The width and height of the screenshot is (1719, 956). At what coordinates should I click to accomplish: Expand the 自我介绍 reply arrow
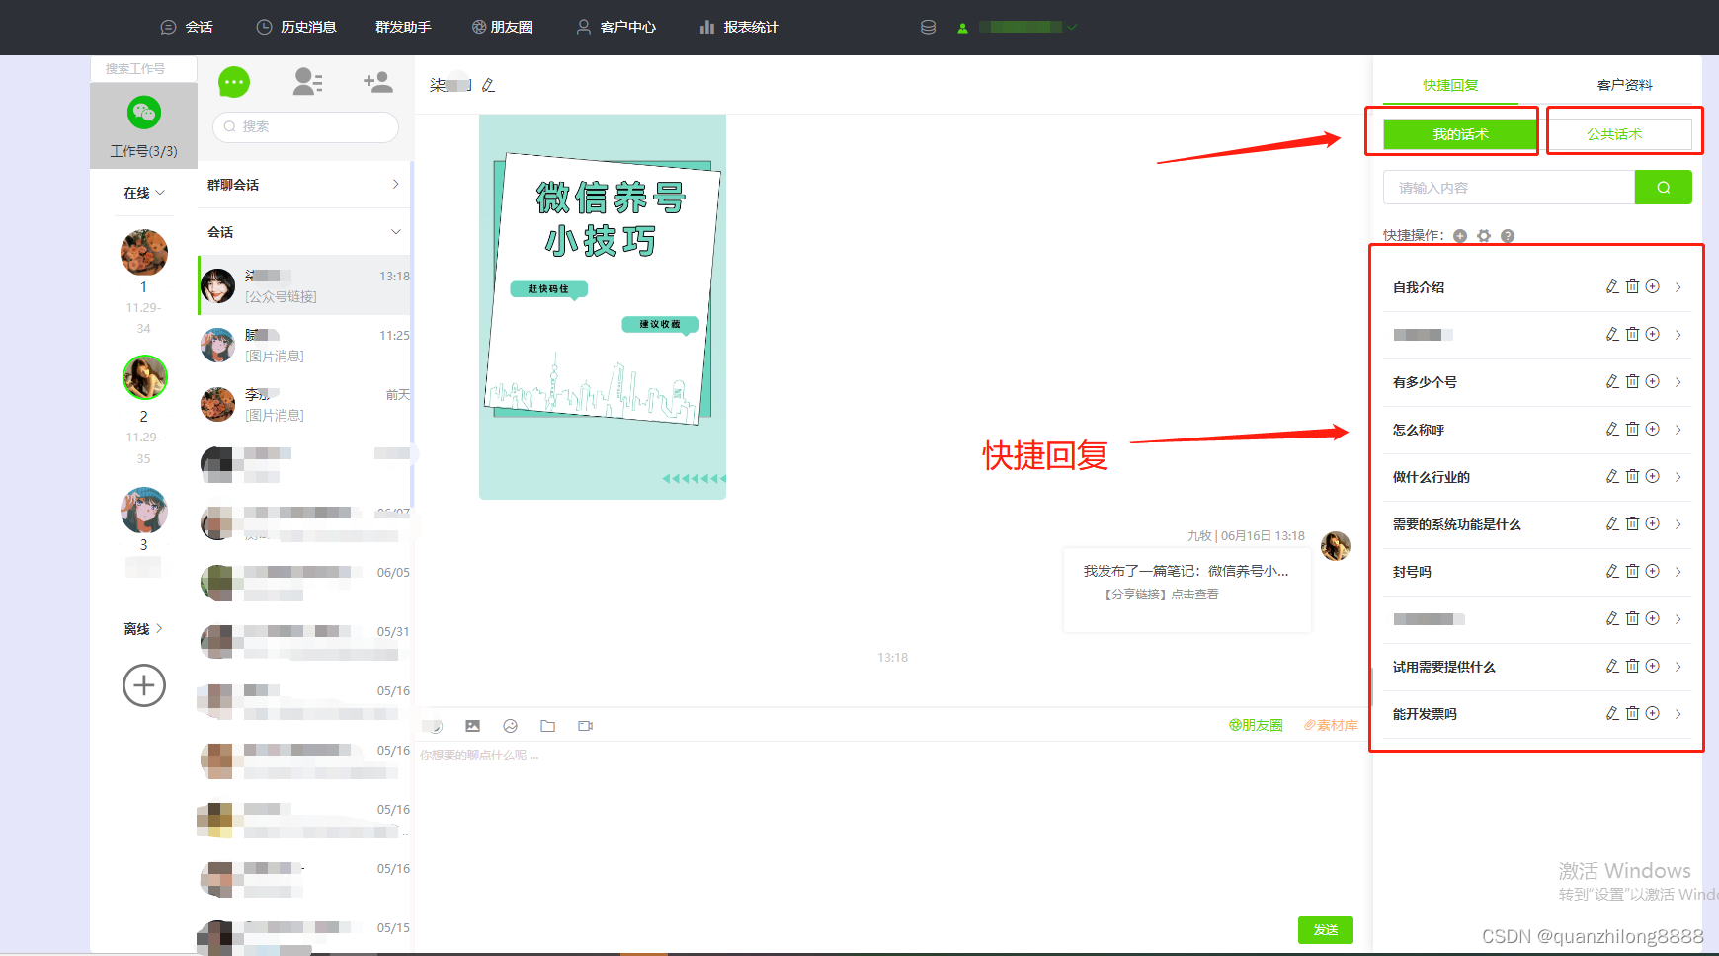point(1678,287)
